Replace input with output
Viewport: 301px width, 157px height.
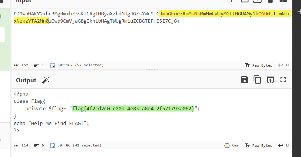pos(270,80)
